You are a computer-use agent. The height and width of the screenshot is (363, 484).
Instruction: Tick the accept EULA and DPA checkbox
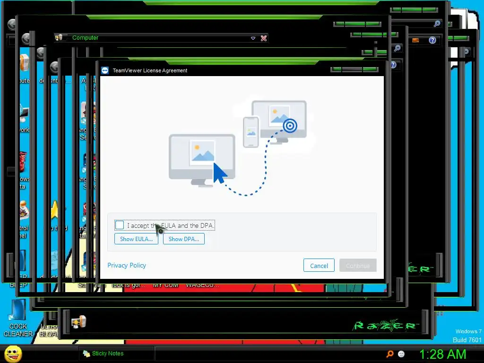[120, 225]
